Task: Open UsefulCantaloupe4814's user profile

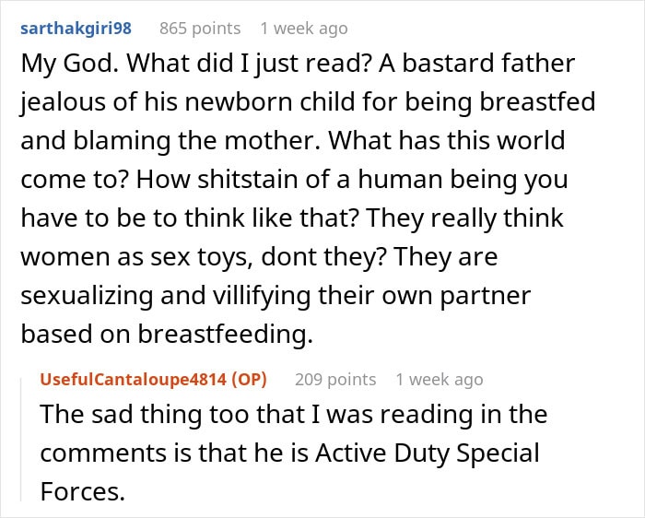Action: (x=134, y=379)
